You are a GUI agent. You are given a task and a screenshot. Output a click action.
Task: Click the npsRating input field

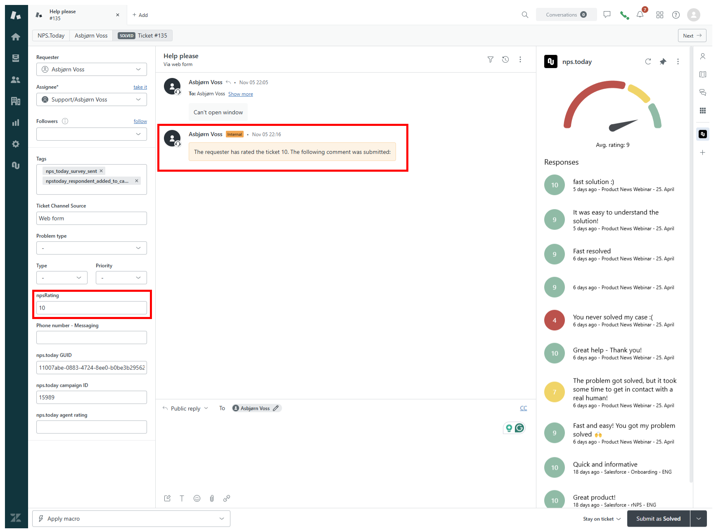91,308
